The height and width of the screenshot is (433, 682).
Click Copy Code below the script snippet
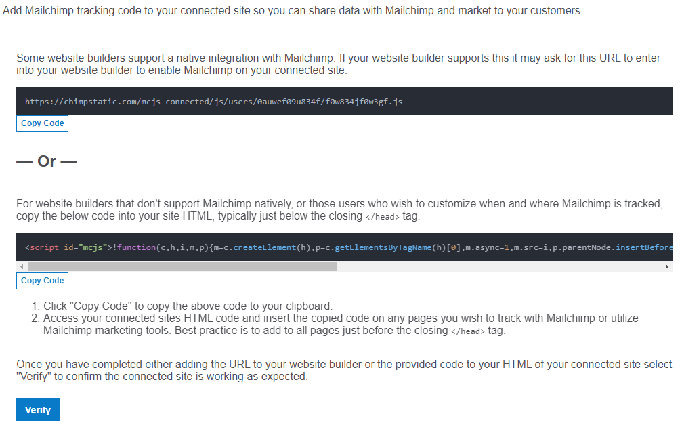coord(42,281)
